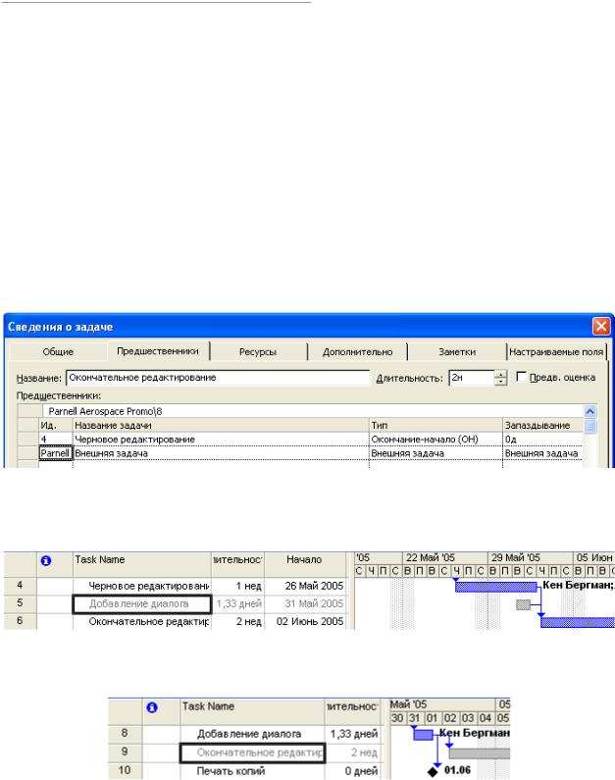The width and height of the screenshot is (615, 780).
Task: Click the Название input field
Action: click(219, 378)
